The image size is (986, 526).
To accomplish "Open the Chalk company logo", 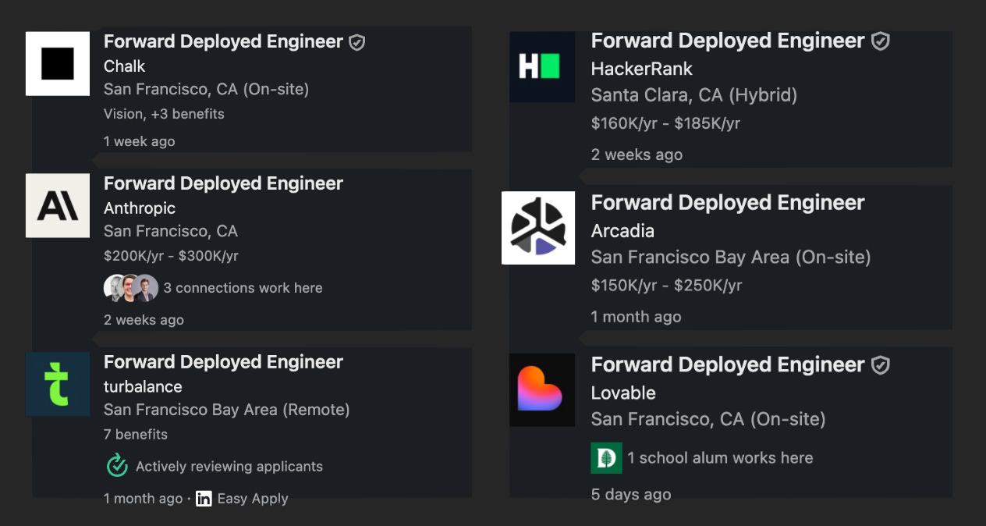I will pos(58,64).
